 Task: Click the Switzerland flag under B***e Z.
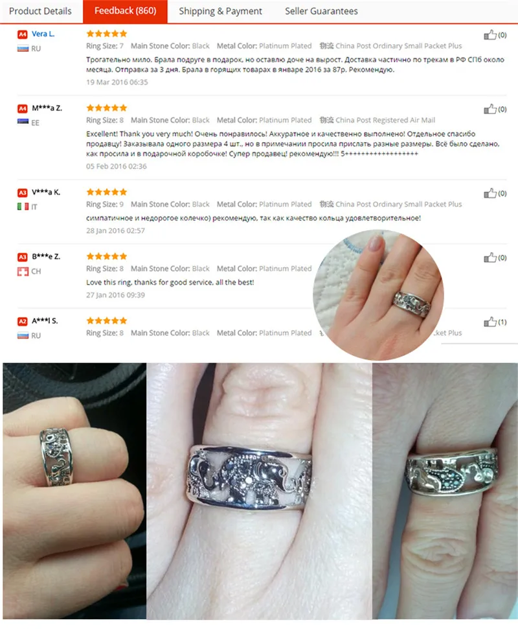point(23,271)
